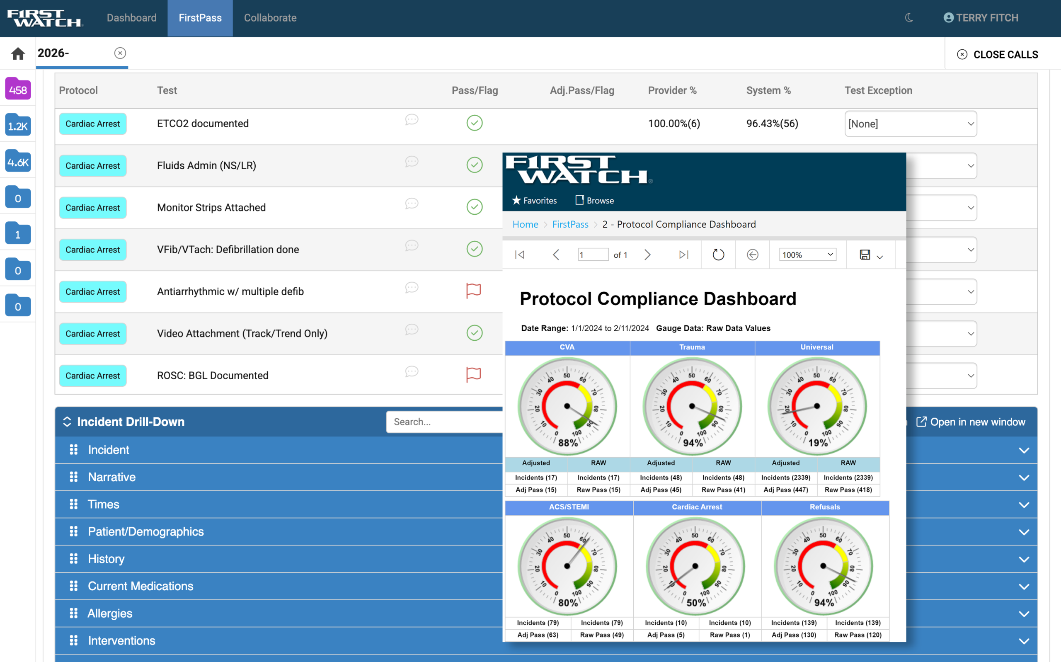This screenshot has height=662, width=1061.
Task: Toggle pass check for Fluids Admin test
Action: pos(475,165)
